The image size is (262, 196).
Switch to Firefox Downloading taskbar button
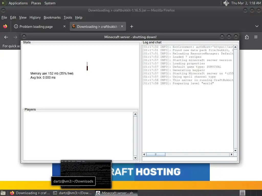pyautogui.click(x=30, y=193)
